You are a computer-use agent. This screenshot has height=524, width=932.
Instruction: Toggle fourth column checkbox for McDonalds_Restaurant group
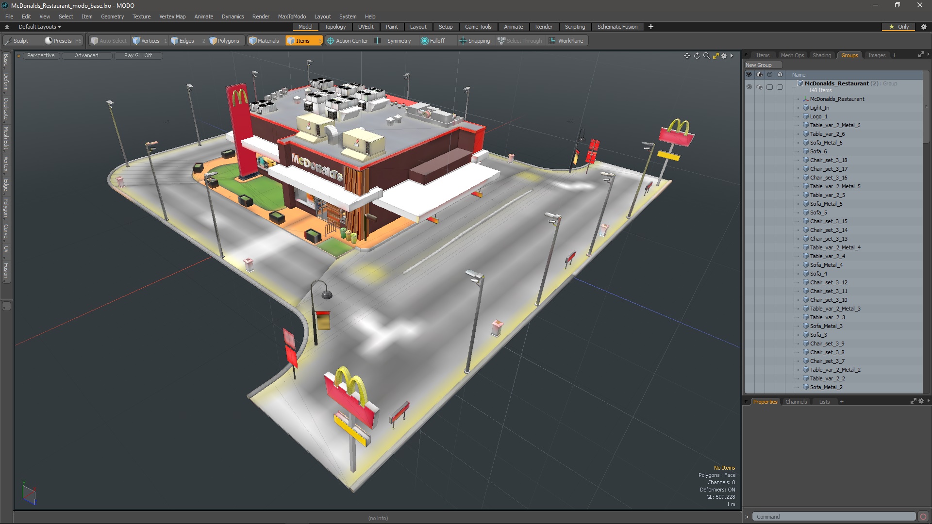point(780,87)
